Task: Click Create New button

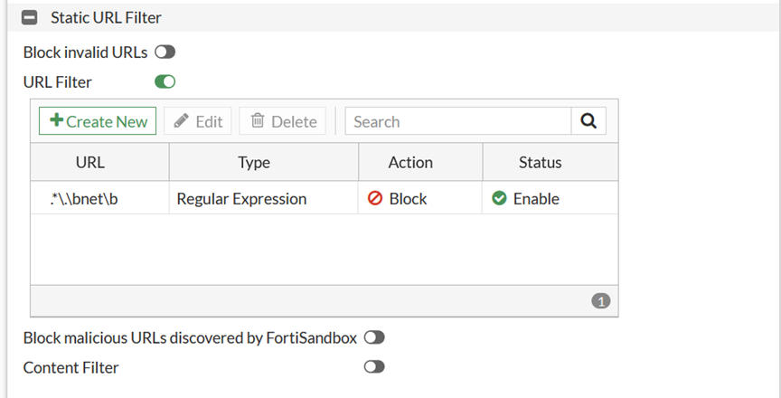Action: pos(98,121)
